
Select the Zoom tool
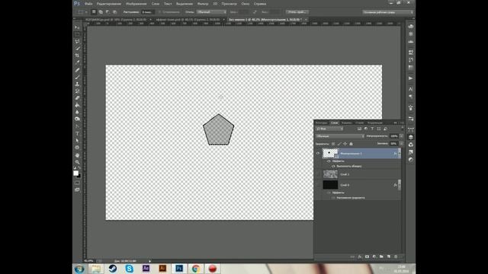pyautogui.click(x=77, y=162)
